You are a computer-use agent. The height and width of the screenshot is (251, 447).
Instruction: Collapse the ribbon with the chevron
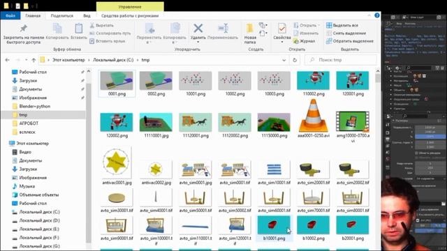[369, 15]
